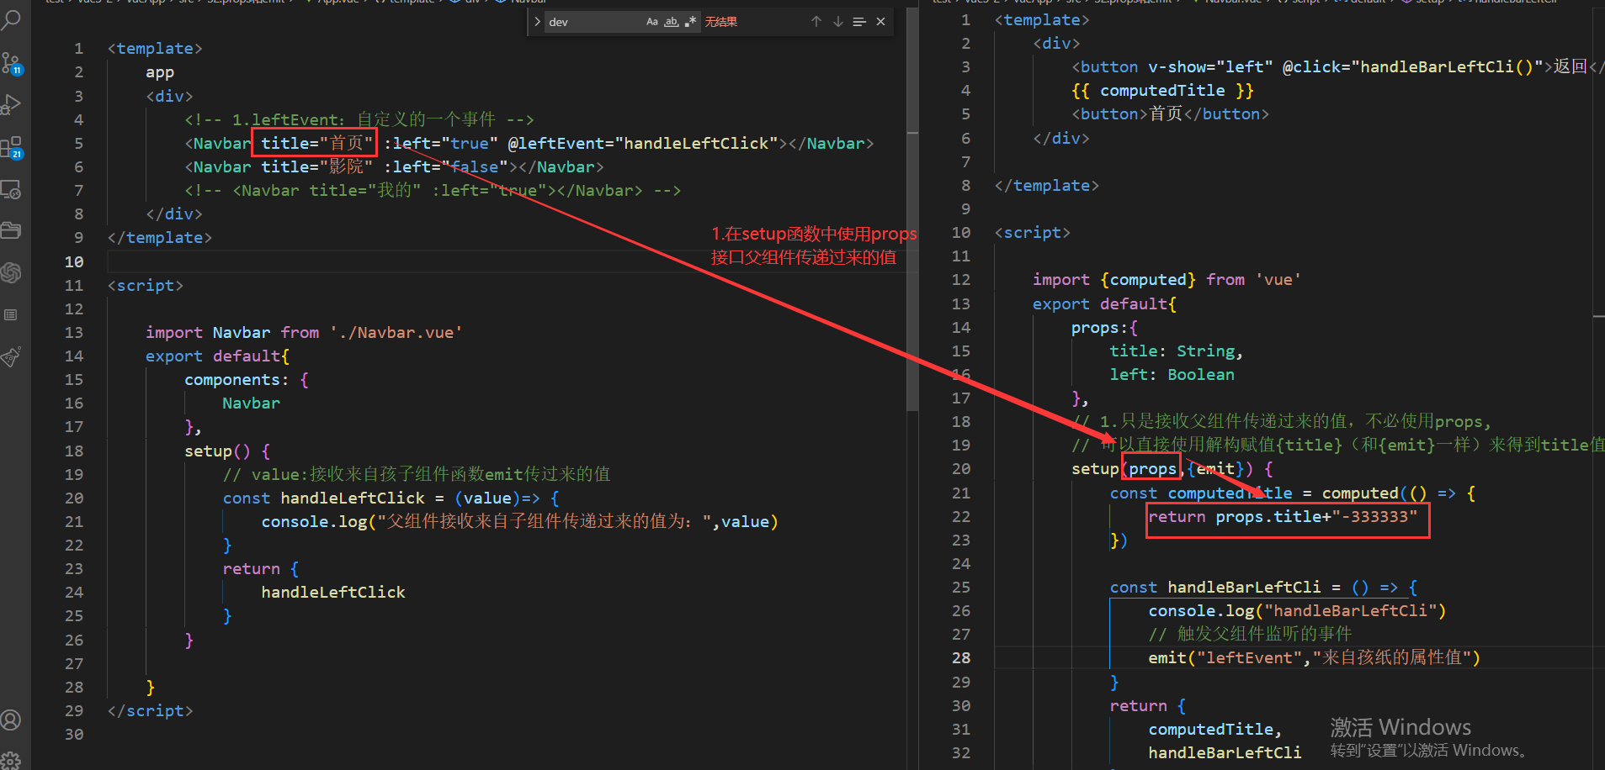Toggle Use Regular Expression in find widget

coord(691,22)
